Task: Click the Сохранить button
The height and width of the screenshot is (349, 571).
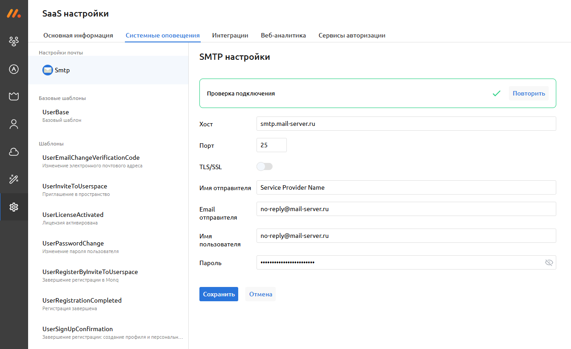Action: click(x=219, y=294)
